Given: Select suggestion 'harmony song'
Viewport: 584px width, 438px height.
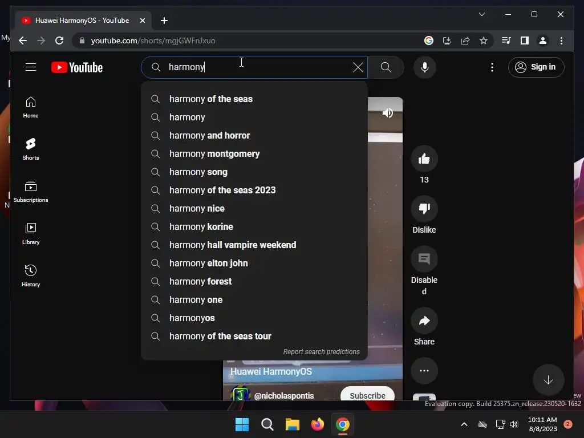Looking at the screenshot, I should [254, 172].
